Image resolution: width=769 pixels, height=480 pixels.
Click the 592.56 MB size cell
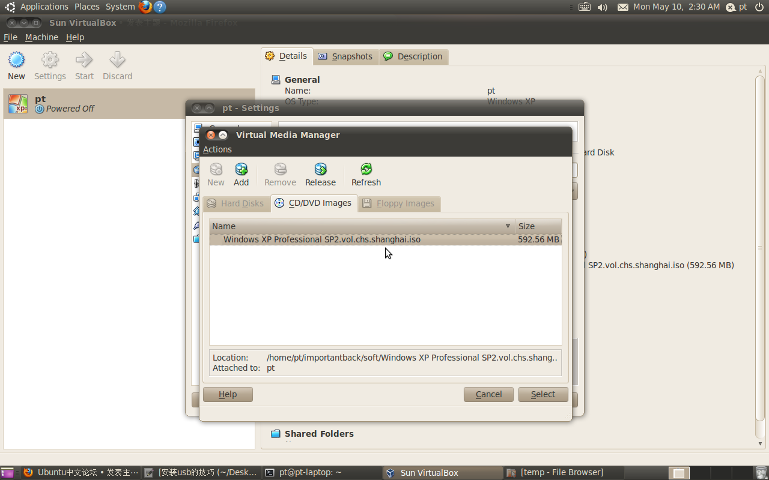pyautogui.click(x=538, y=239)
